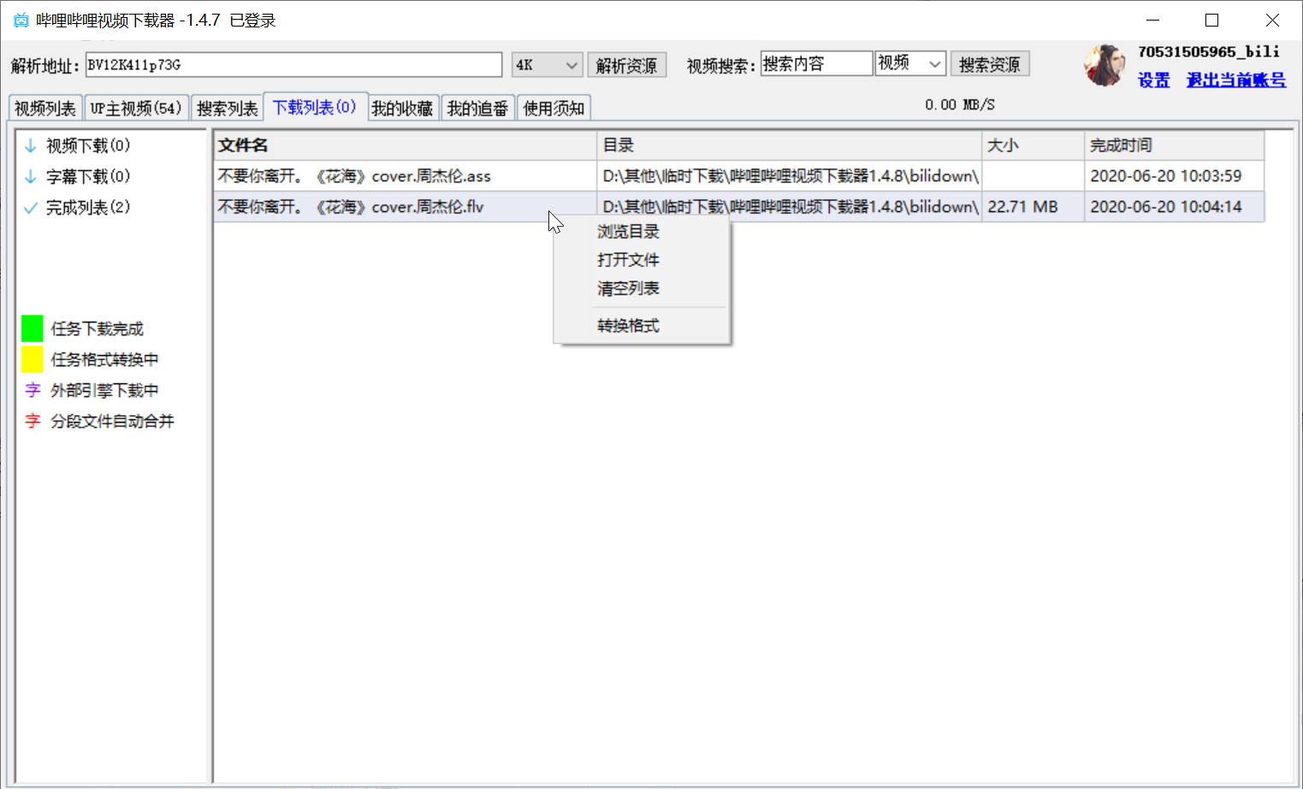Switch to the 我的收藏 tab
The width and height of the screenshot is (1303, 789).
(x=402, y=109)
